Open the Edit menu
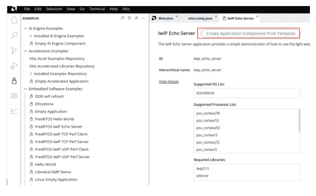This screenshot has height=196, width=316. tap(38, 9)
